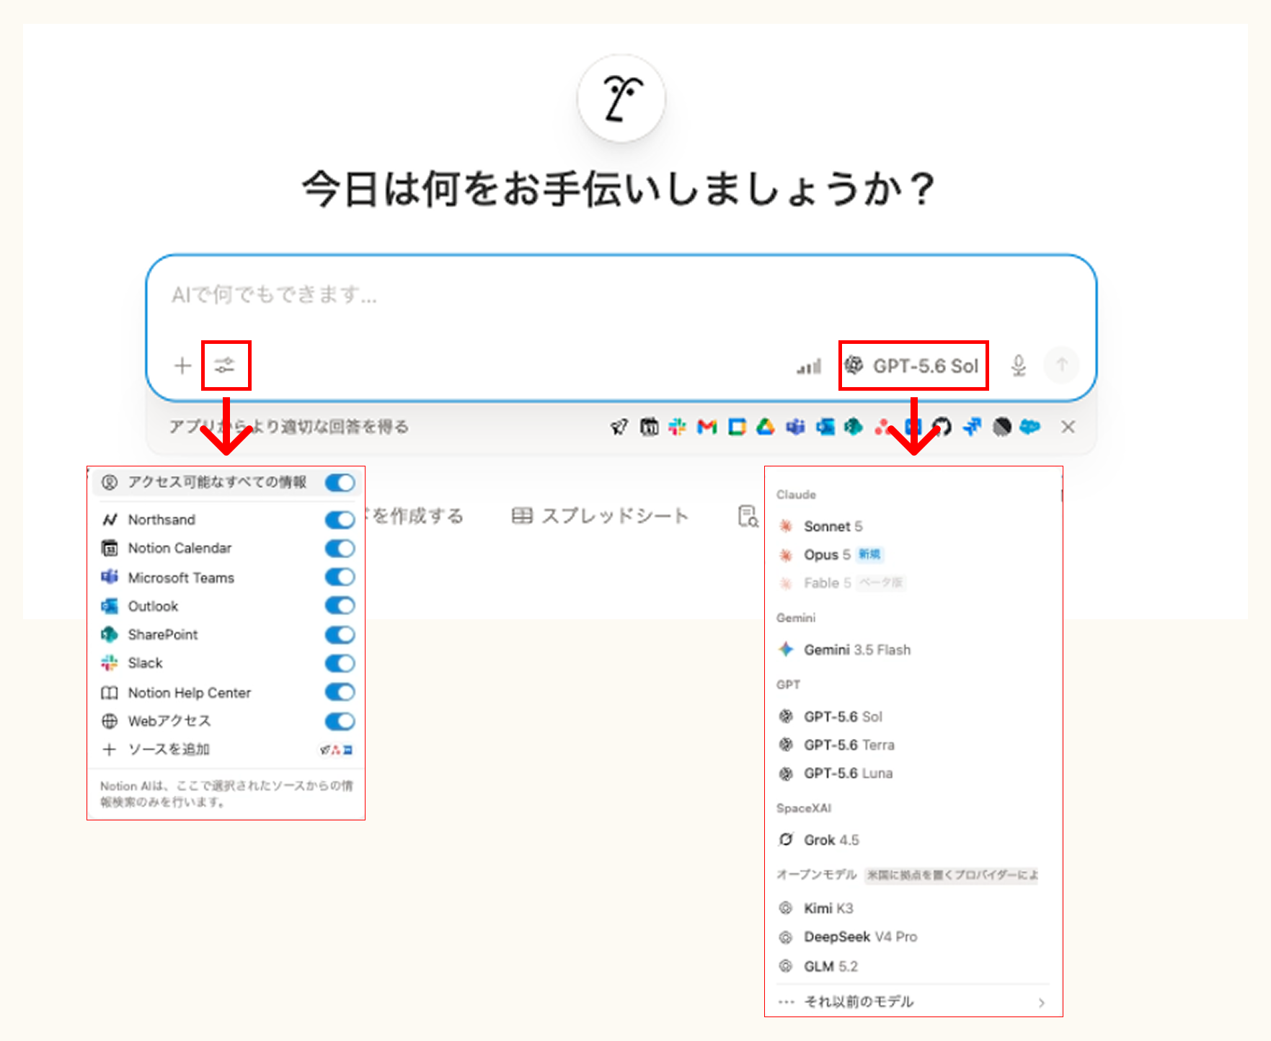
Task: Click the signal bars icon in prompt box
Action: tap(809, 366)
